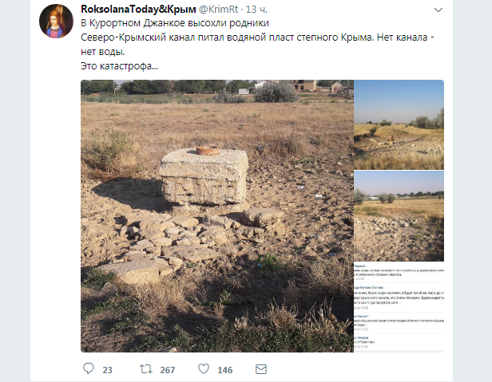Image resolution: width=492 pixels, height=382 pixels.
Task: Send via direct message envelope icon
Action: tap(261, 369)
